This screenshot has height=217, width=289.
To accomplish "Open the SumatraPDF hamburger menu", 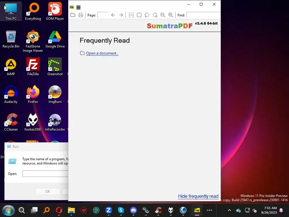I will 78,7.
